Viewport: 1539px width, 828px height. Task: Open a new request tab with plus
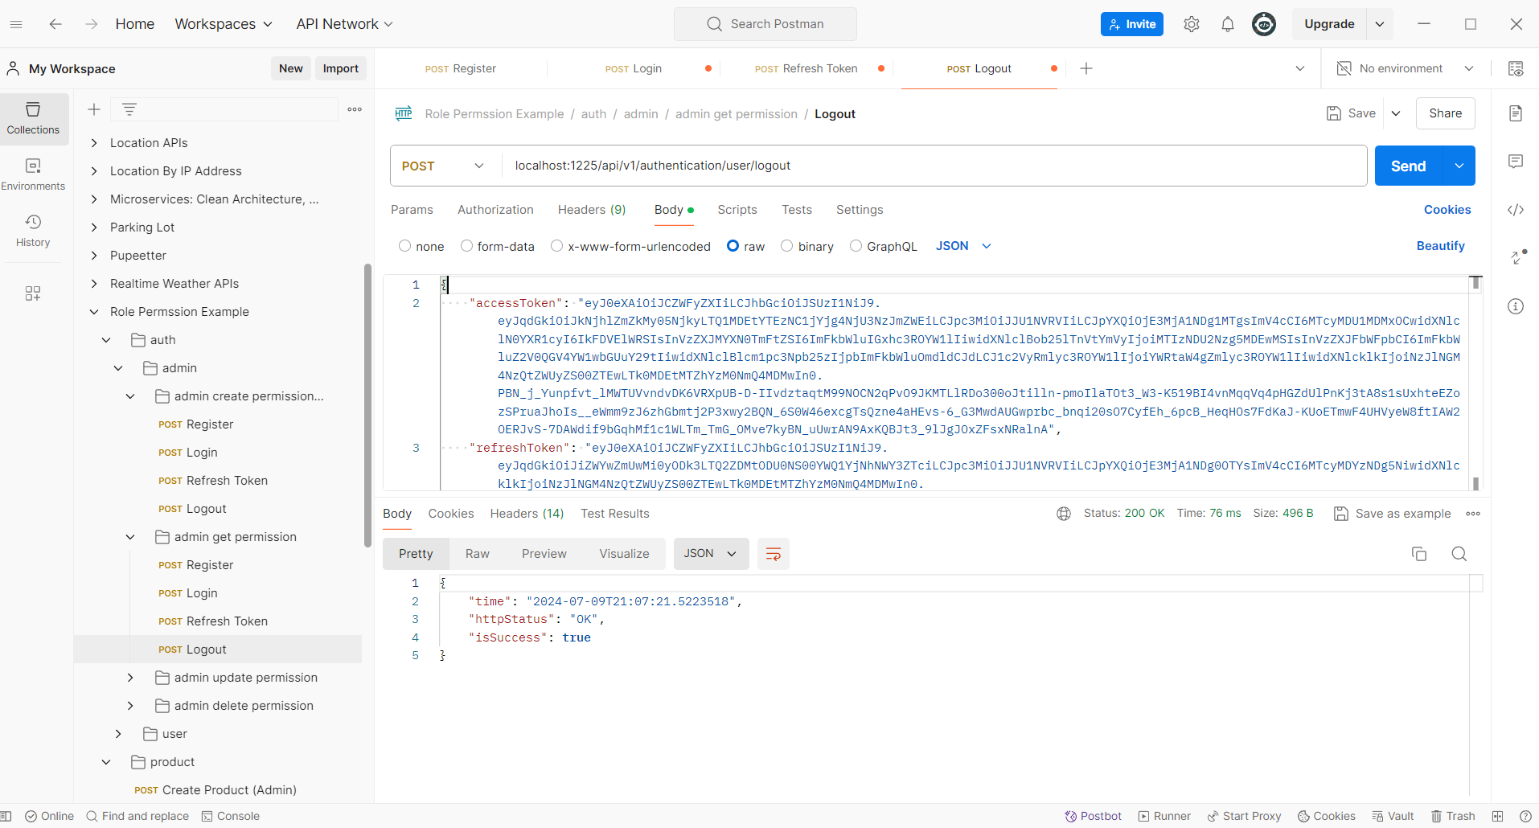[x=1086, y=68]
